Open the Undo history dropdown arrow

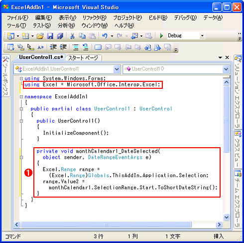(x=112, y=36)
